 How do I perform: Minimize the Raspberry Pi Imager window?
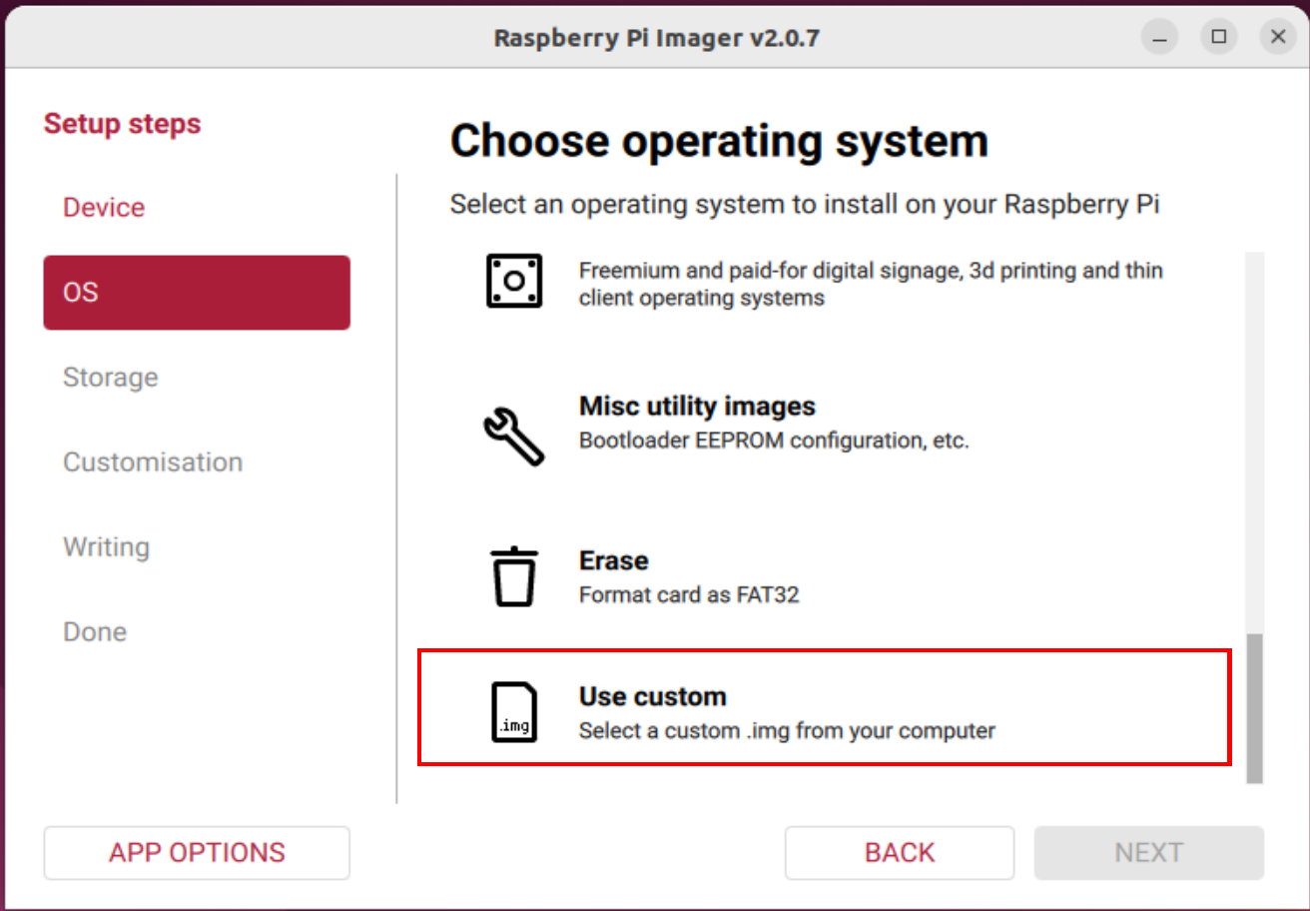(1159, 38)
